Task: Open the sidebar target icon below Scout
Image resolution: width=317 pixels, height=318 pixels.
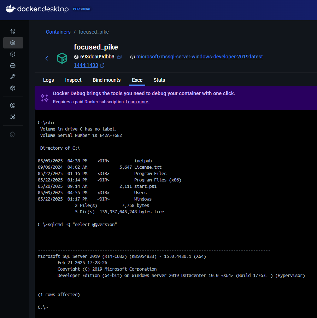Action: [13, 117]
